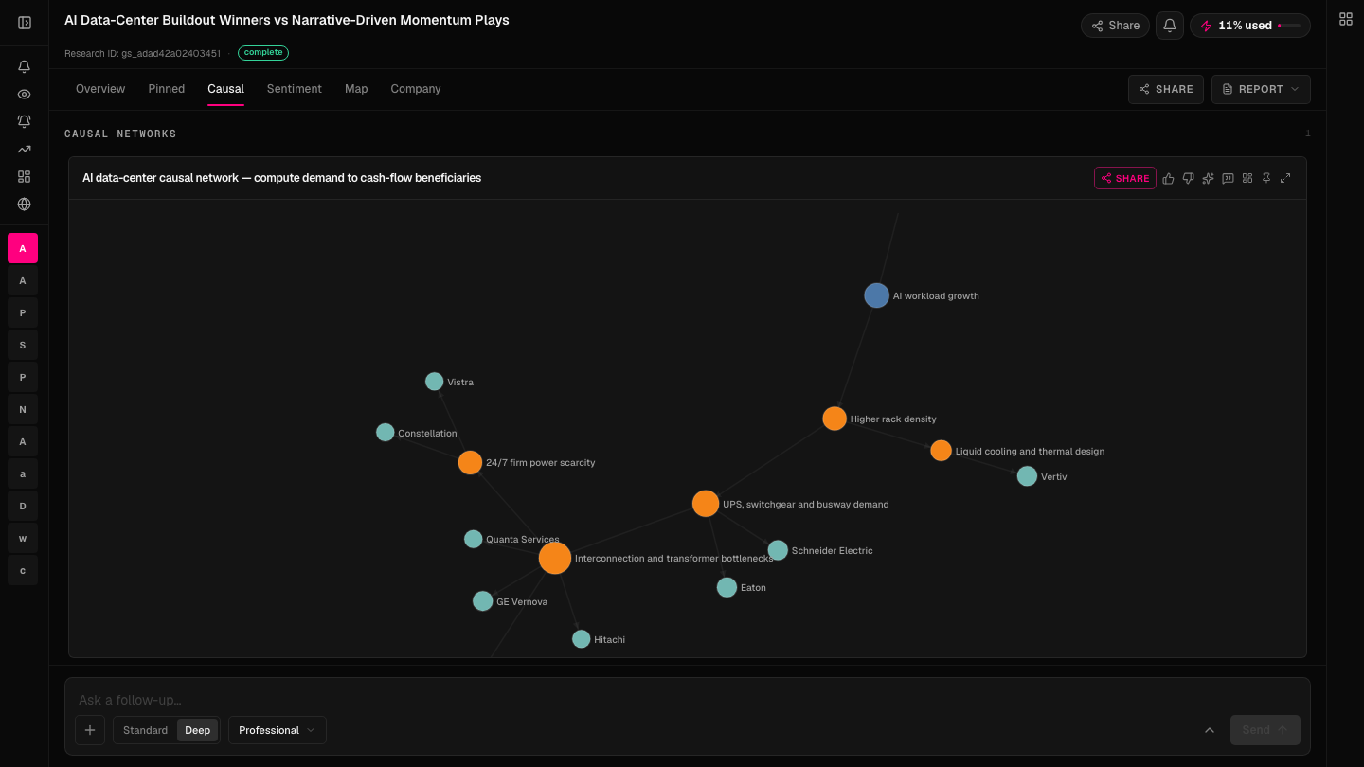Give the causal network a thumbs down
1364x767 pixels.
[x=1188, y=178]
